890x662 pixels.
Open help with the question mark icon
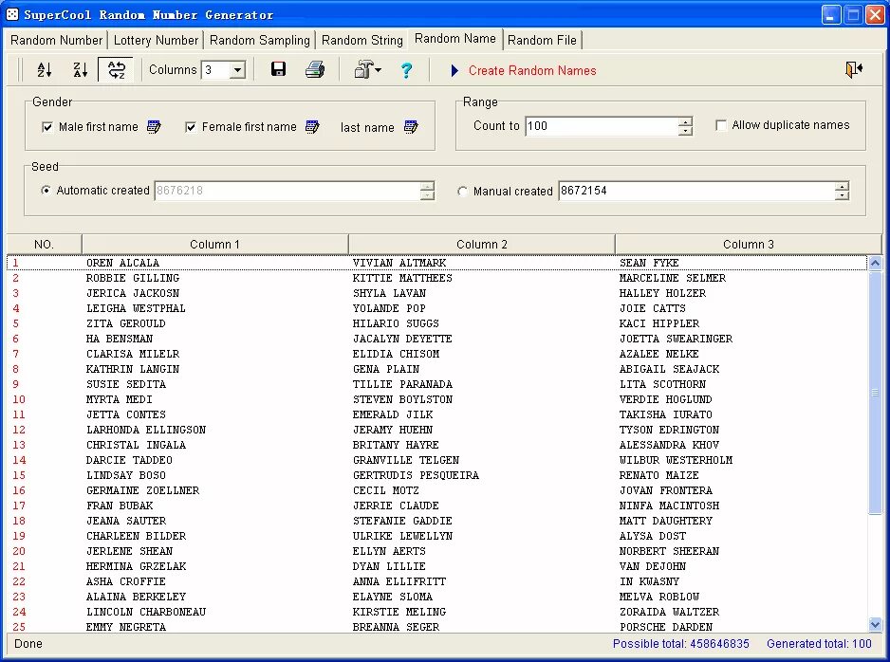point(406,70)
